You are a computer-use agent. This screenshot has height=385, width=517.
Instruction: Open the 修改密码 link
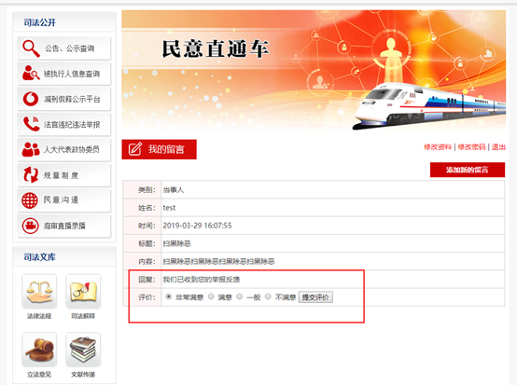pos(471,147)
